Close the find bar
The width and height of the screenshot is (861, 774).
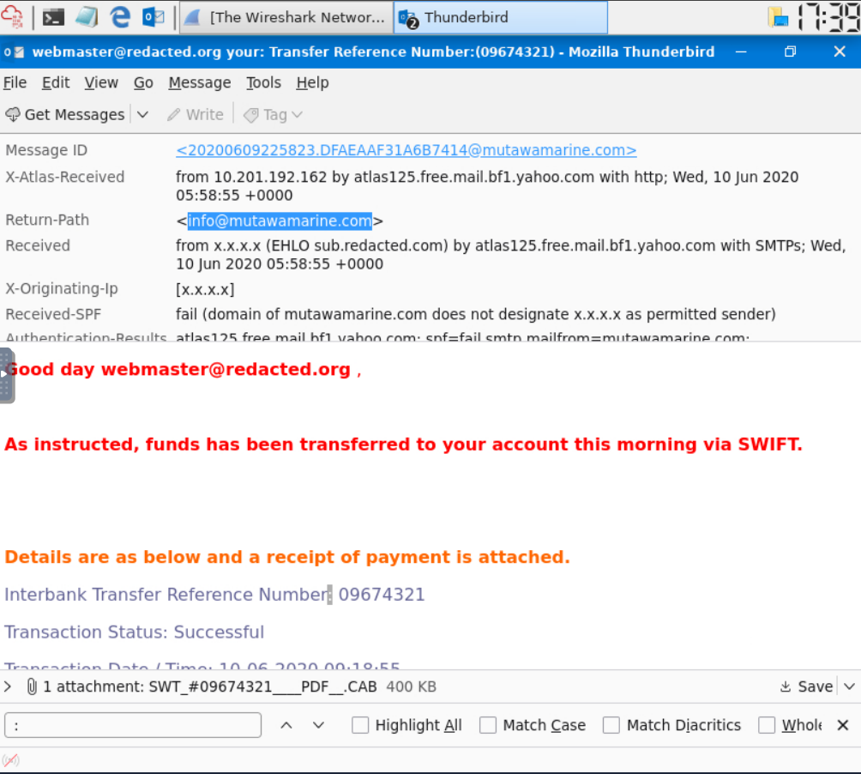pyautogui.click(x=843, y=726)
